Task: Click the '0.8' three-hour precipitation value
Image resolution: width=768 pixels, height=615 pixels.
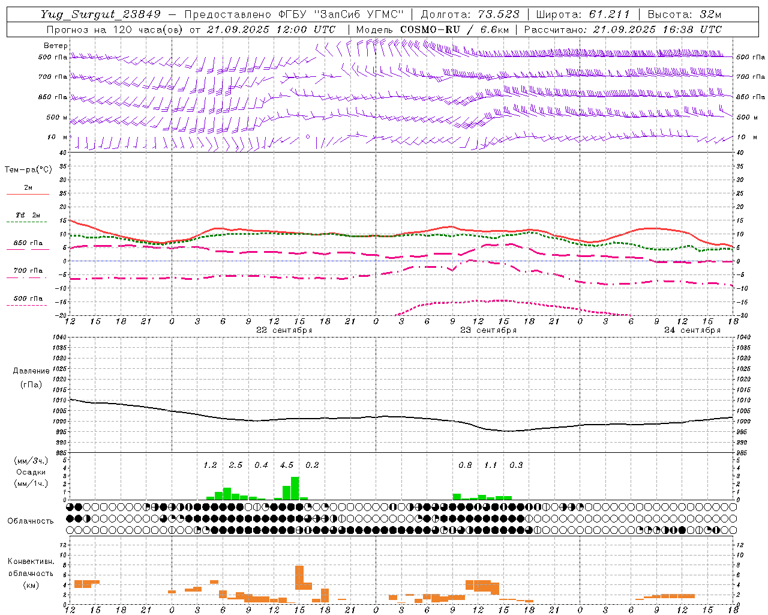Action: 465,465
